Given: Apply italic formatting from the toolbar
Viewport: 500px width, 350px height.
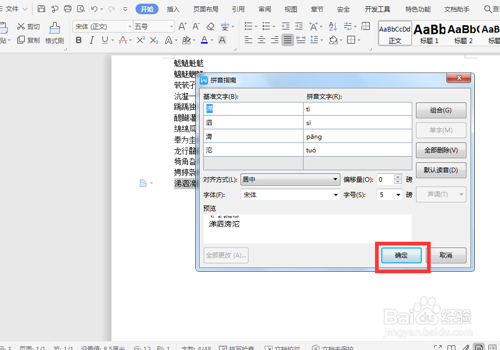Looking at the screenshot, I should [x=91, y=40].
